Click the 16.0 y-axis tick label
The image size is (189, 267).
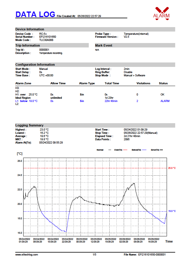20,233
